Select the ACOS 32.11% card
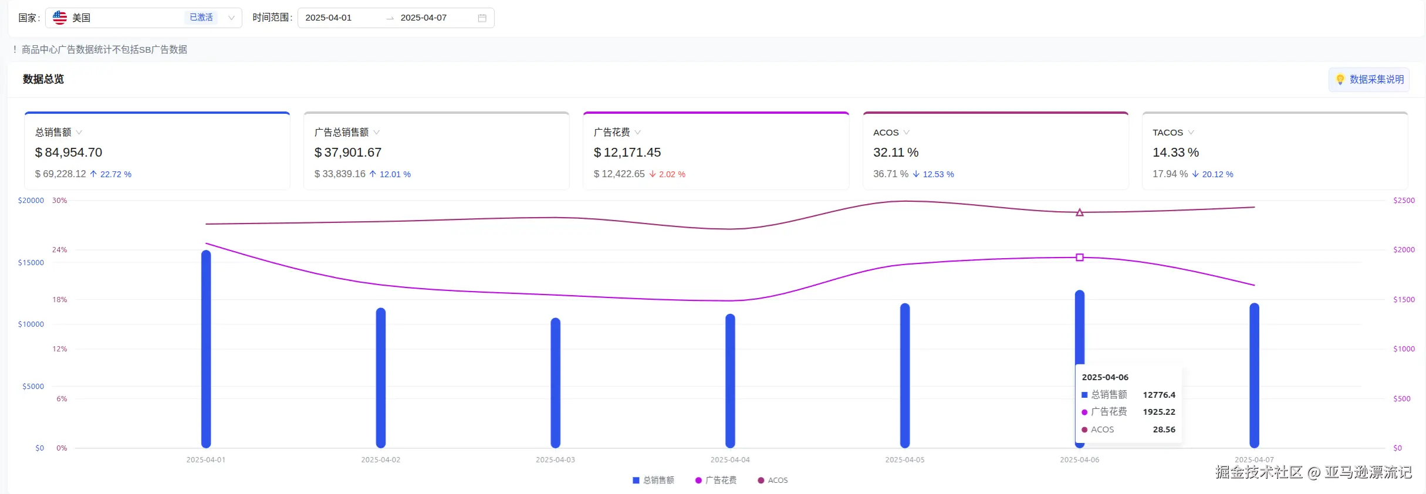The width and height of the screenshot is (1426, 494). pos(996,151)
